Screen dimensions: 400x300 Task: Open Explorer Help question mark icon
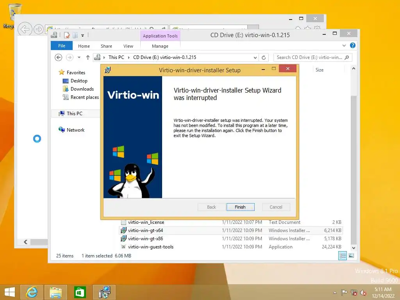353,45
